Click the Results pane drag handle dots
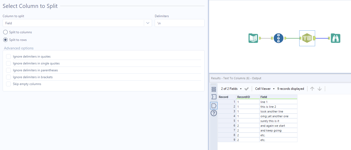This screenshot has width=351, height=150. (214, 84)
